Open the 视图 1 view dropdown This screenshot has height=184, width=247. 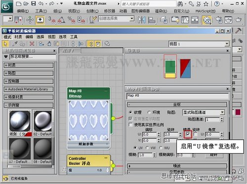coord(199,44)
